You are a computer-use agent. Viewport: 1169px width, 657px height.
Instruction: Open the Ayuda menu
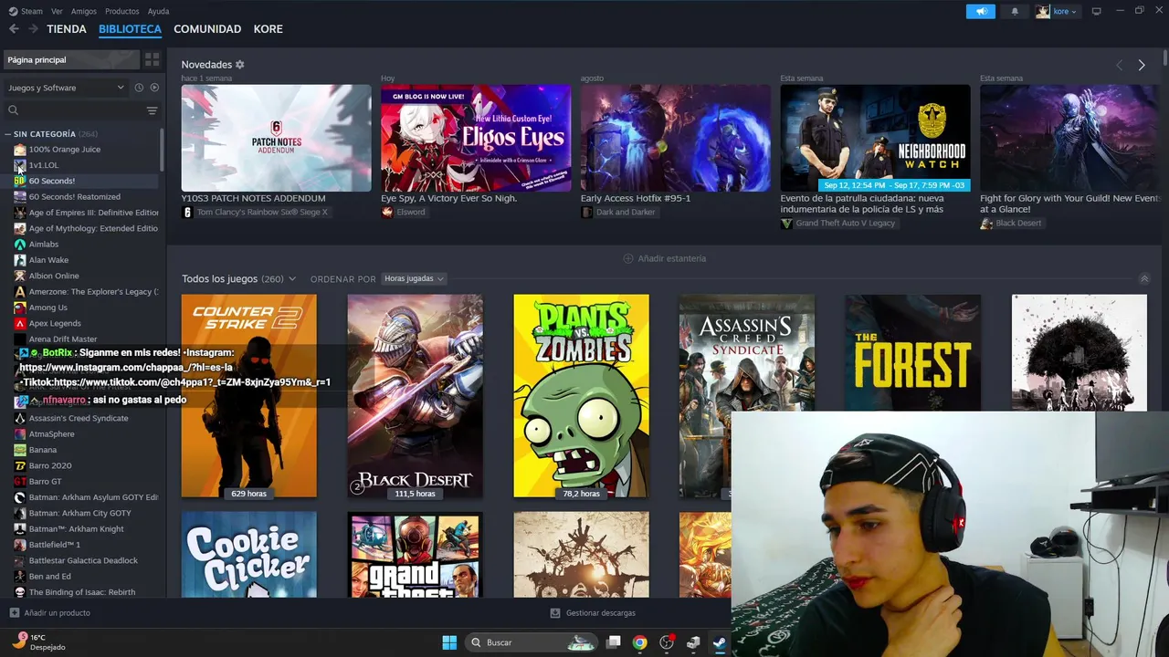coord(158,11)
